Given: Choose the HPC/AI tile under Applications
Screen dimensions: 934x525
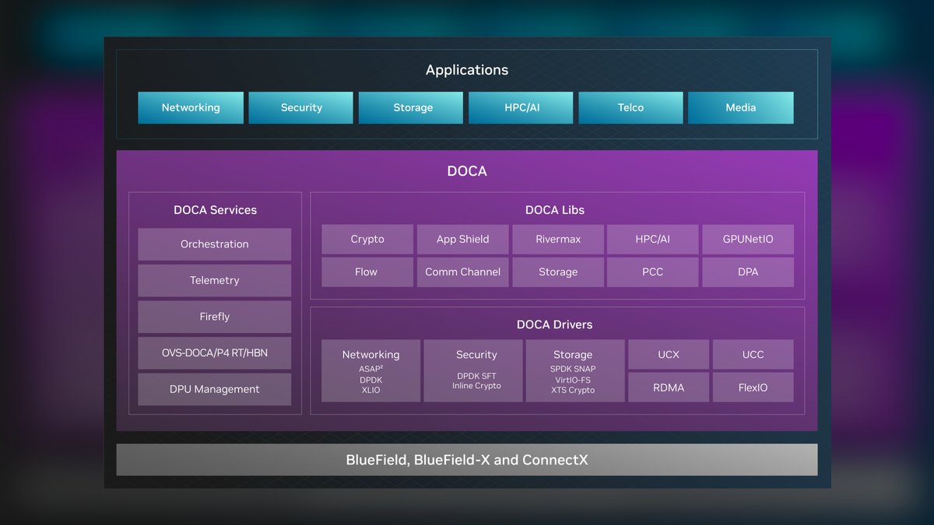Looking at the screenshot, I should pos(521,108).
